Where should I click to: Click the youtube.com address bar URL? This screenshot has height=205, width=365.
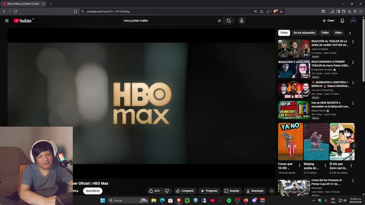tap(108, 11)
